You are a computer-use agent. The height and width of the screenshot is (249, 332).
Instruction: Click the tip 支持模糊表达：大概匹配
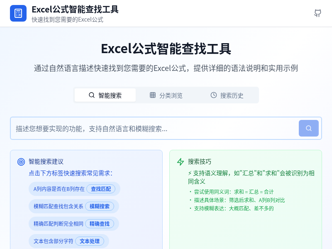point(234,208)
